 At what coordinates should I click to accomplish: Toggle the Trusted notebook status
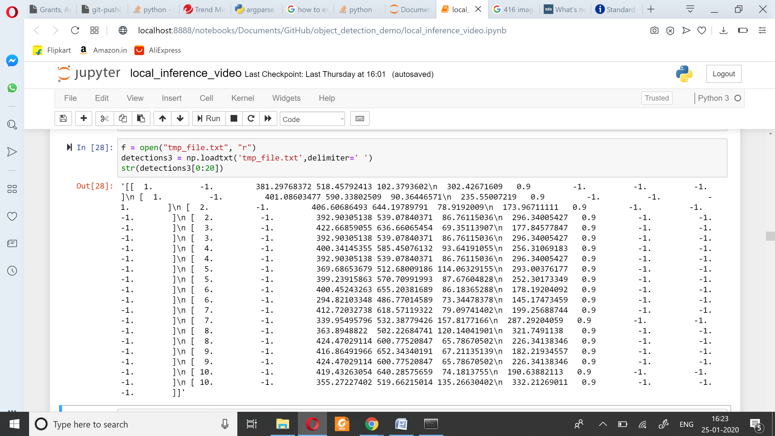coord(656,98)
